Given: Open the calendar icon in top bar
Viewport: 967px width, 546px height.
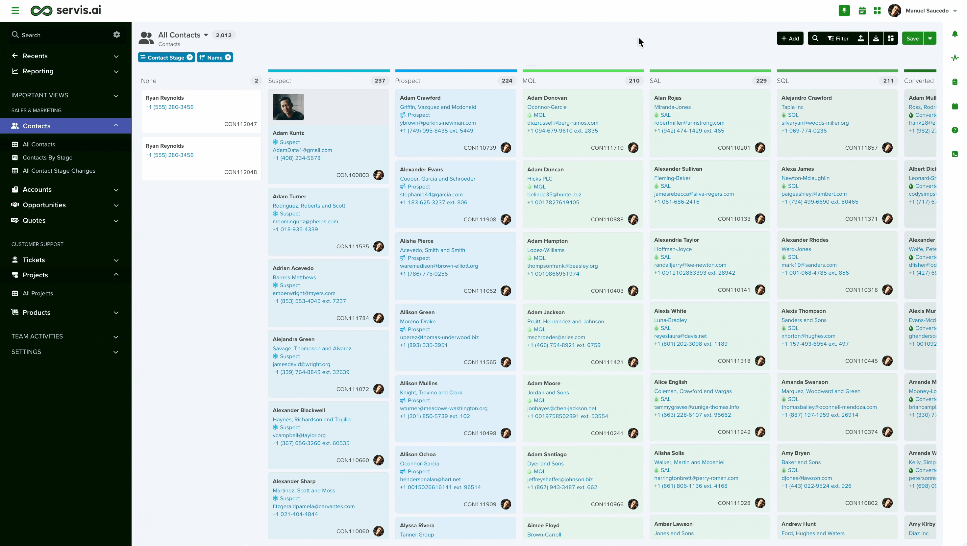Looking at the screenshot, I should [x=862, y=11].
